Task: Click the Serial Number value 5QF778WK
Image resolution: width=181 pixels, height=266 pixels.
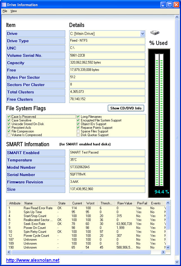Action: tap(107, 175)
